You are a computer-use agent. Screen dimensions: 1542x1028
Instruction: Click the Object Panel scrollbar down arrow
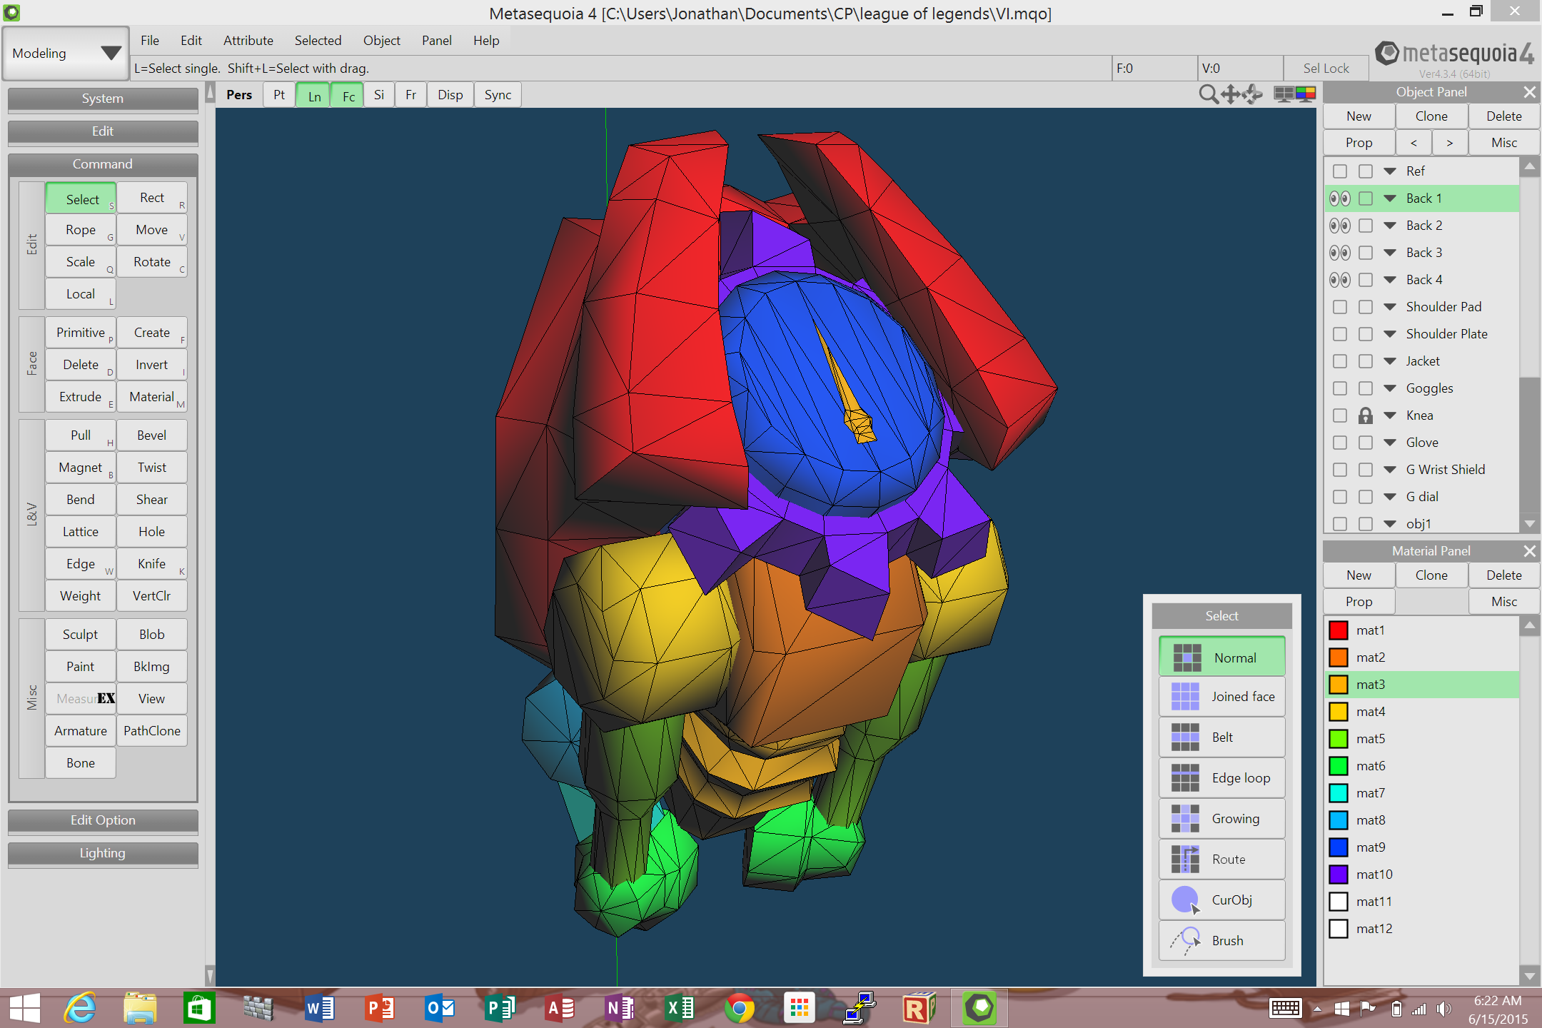point(1529,524)
